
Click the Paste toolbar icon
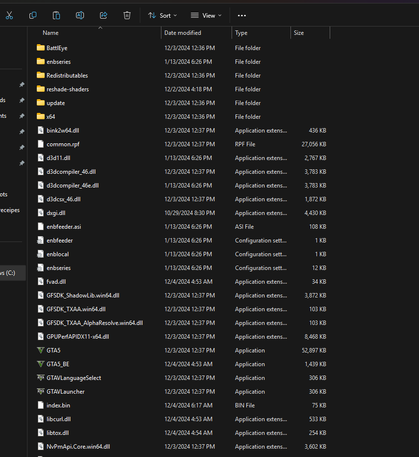(x=56, y=15)
